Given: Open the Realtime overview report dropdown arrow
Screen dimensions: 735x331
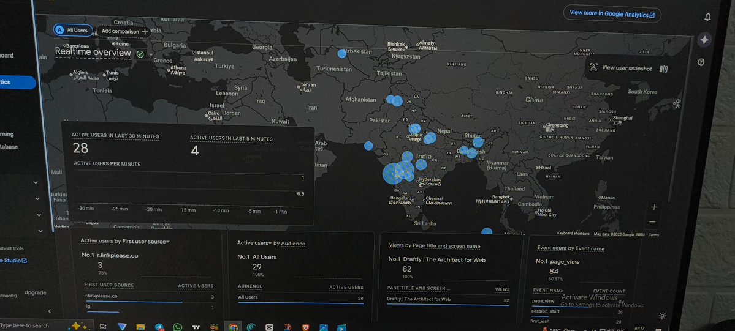Looking at the screenshot, I should pos(151,55).
